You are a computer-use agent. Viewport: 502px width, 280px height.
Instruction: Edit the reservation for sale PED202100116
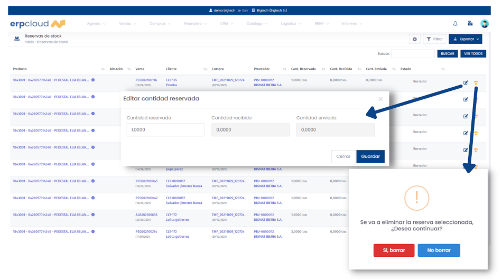pyautogui.click(x=466, y=82)
